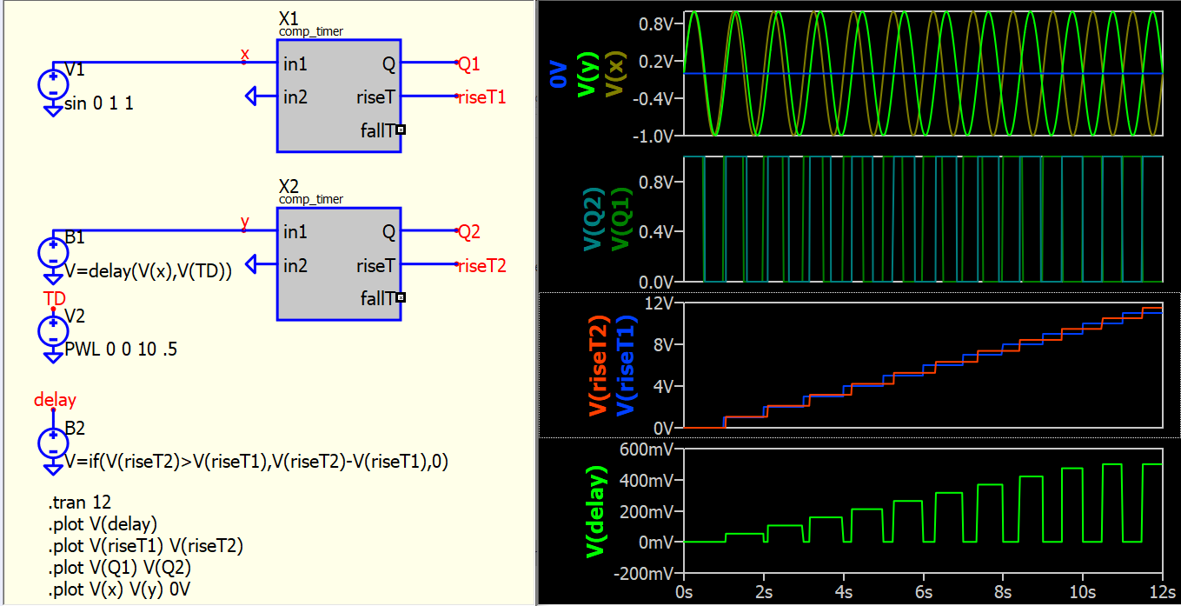Click the V(y) trace label

[x=588, y=73]
